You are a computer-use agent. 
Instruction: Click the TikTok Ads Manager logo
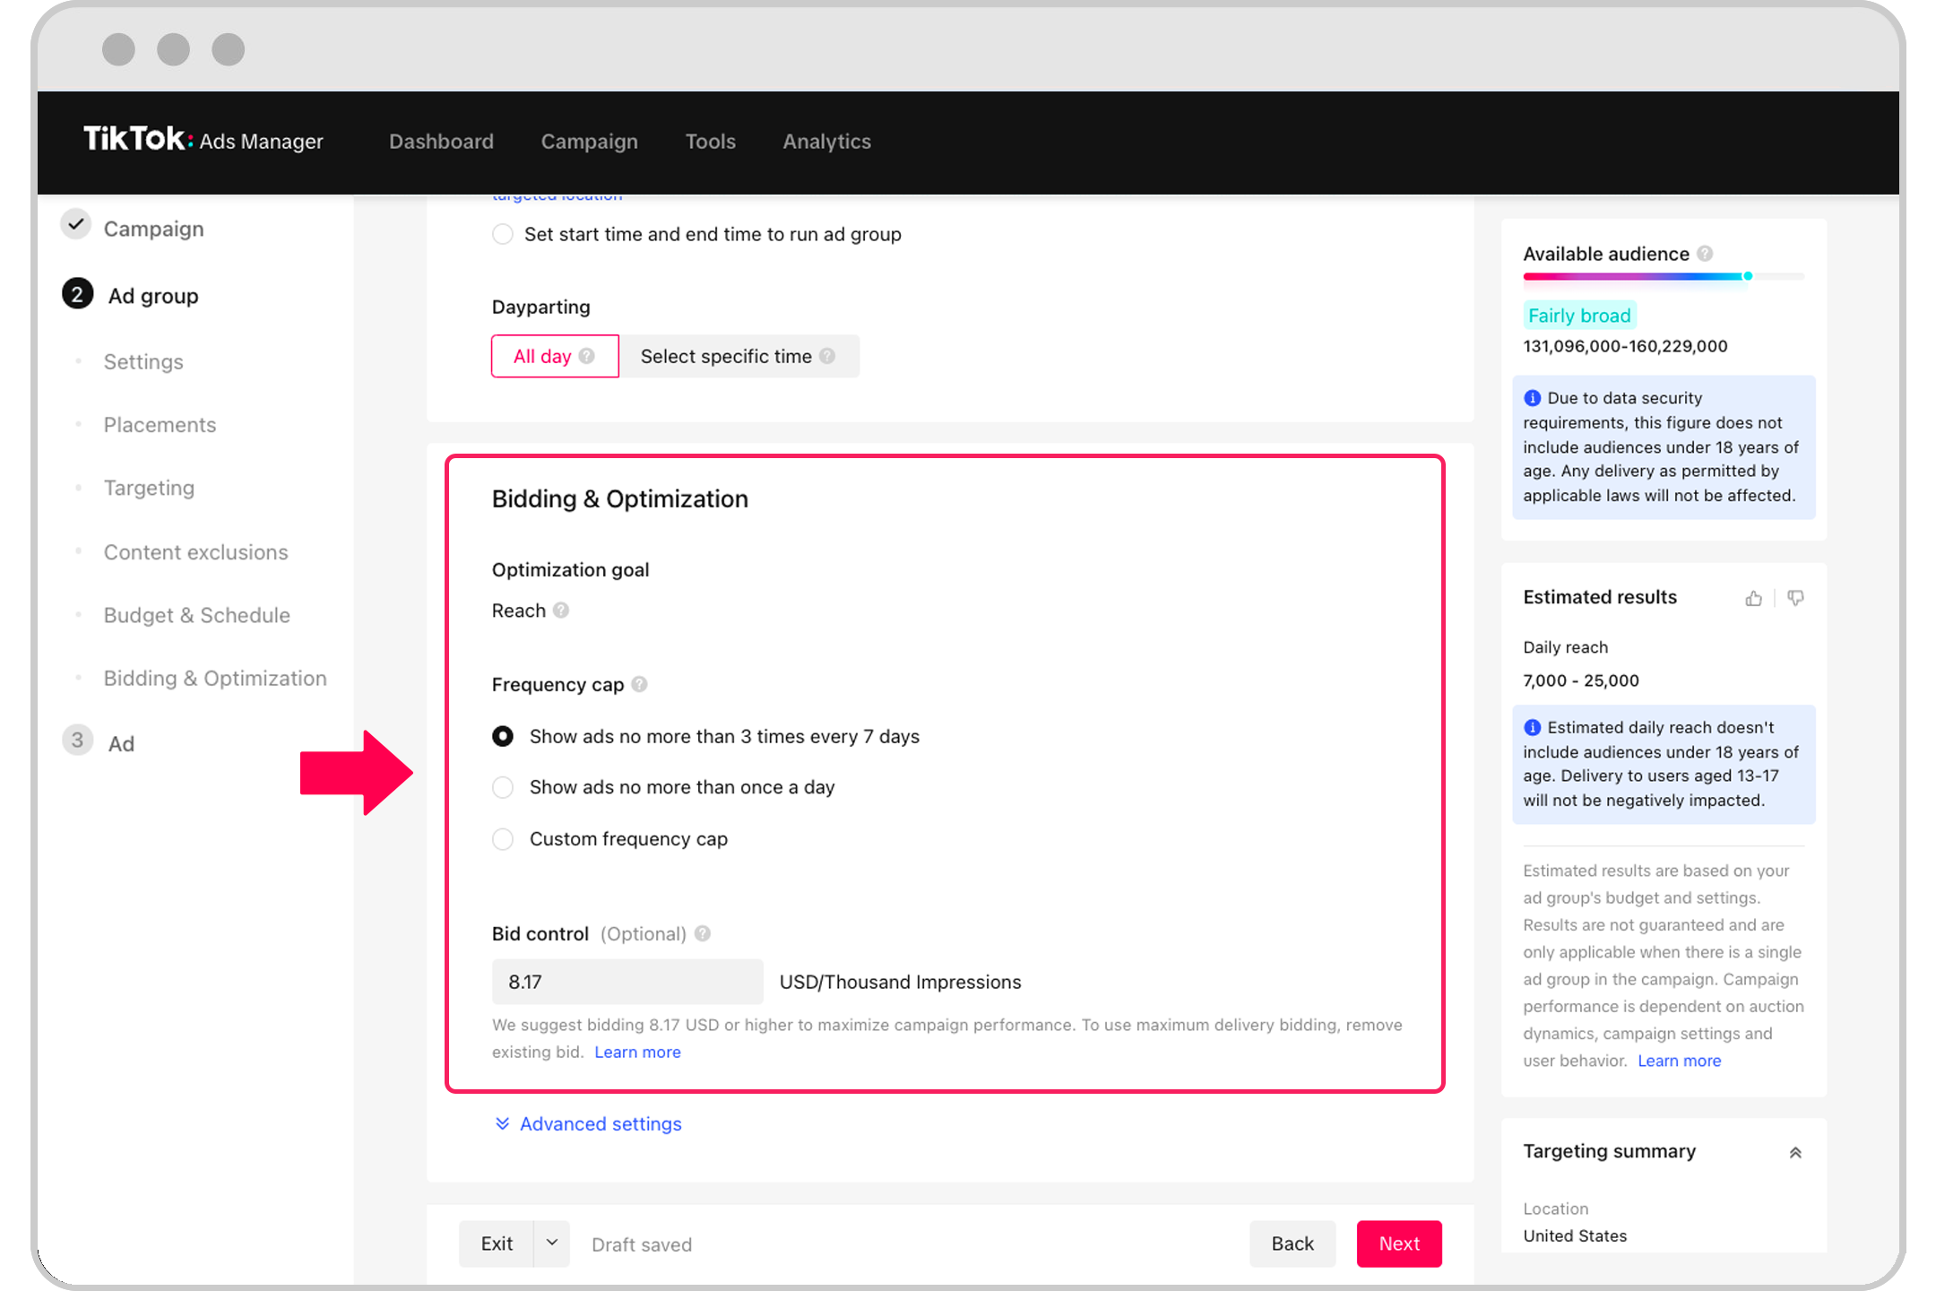(202, 141)
